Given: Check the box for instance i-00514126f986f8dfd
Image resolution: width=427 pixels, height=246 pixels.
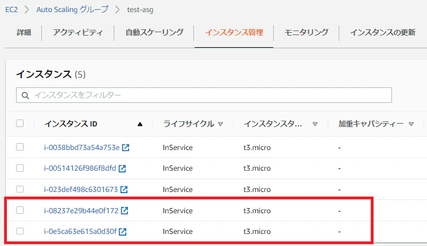Looking at the screenshot, I should click(x=20, y=168).
